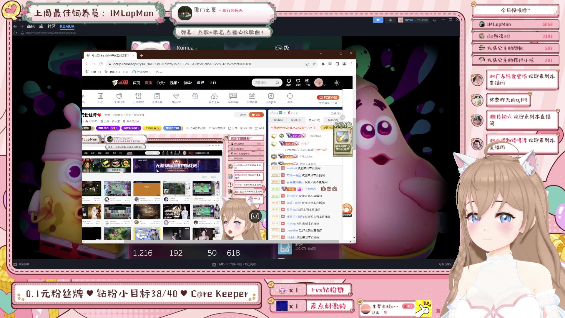
Task: Open the 鱼吧 nav item
Action: tap(200, 83)
